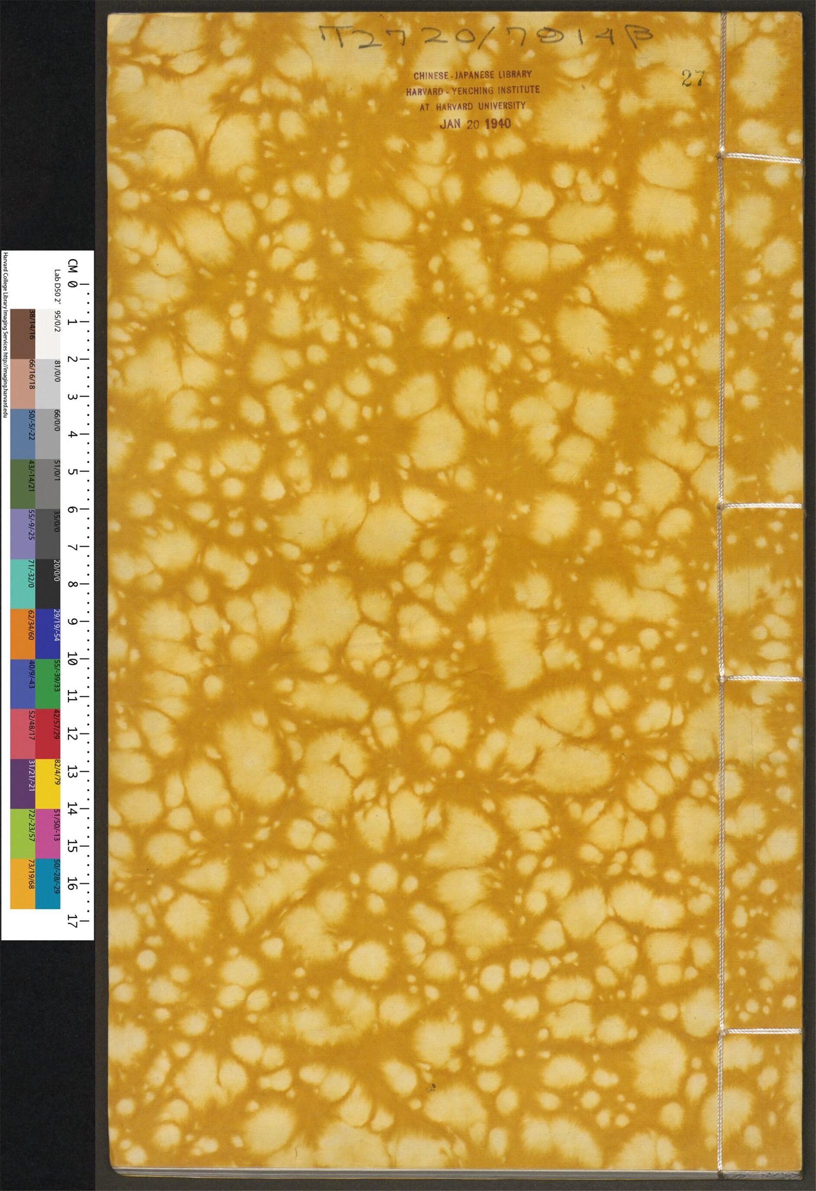Select the mid gray swatch labeled 51/0/1
Screen dimensions: 816x1191
tap(47, 484)
